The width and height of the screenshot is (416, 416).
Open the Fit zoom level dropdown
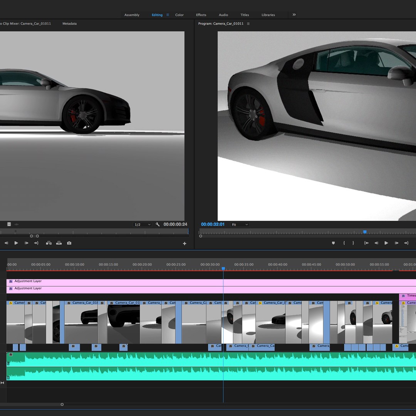[x=240, y=225]
